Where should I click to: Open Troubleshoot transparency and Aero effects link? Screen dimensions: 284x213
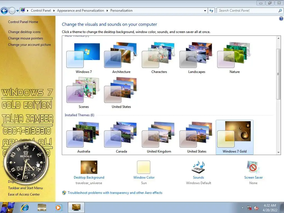point(115,193)
